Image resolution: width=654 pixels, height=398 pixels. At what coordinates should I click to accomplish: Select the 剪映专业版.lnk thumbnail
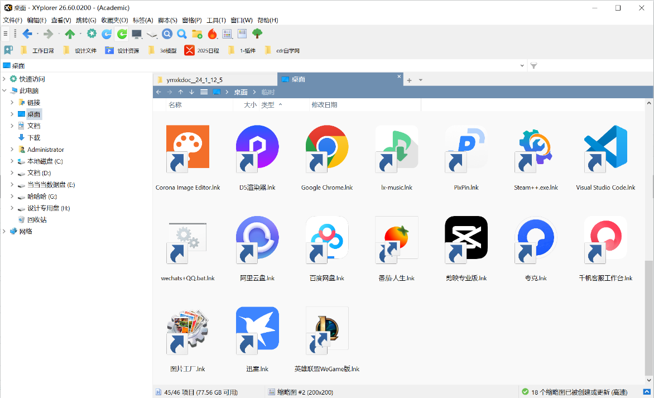[x=467, y=248]
